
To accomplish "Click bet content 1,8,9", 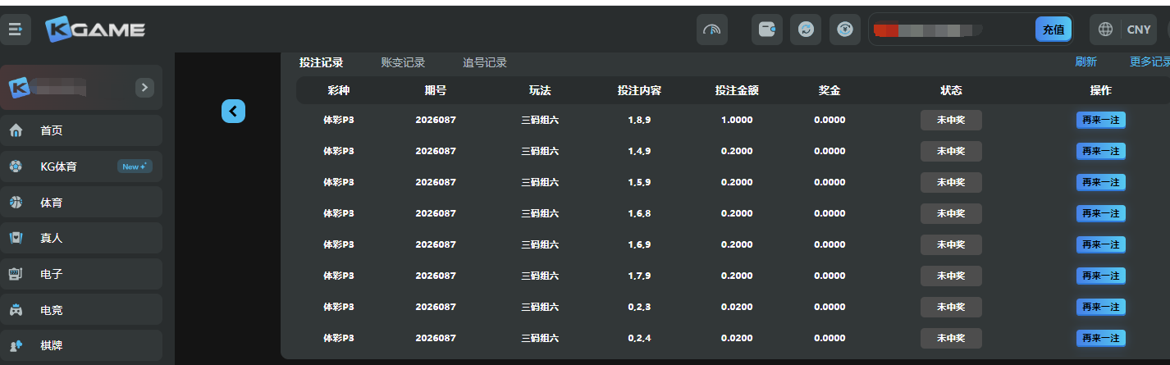I will [639, 120].
